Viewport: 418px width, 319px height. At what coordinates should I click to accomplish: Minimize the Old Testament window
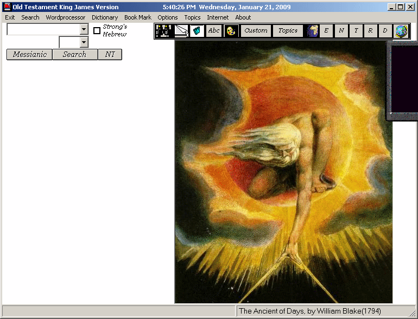coord(391,7)
